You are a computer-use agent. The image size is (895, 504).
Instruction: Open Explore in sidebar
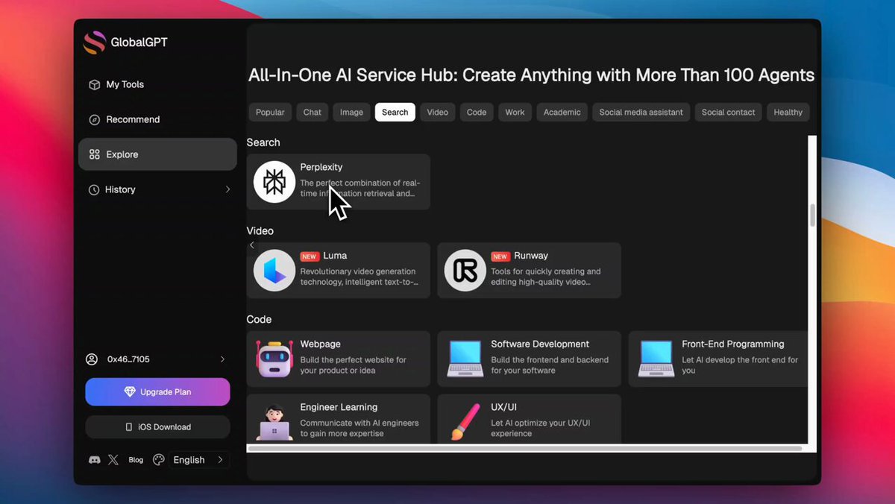click(x=157, y=154)
